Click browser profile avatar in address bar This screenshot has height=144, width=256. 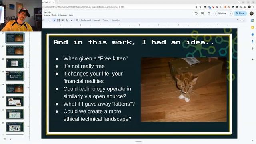point(249,7)
